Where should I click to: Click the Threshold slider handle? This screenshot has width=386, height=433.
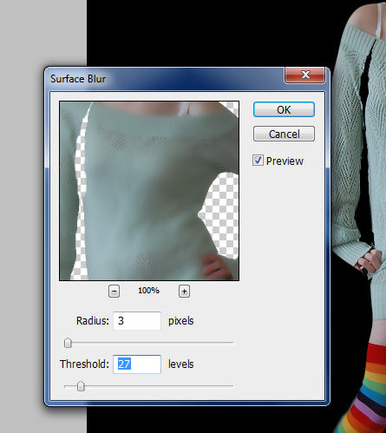81,386
